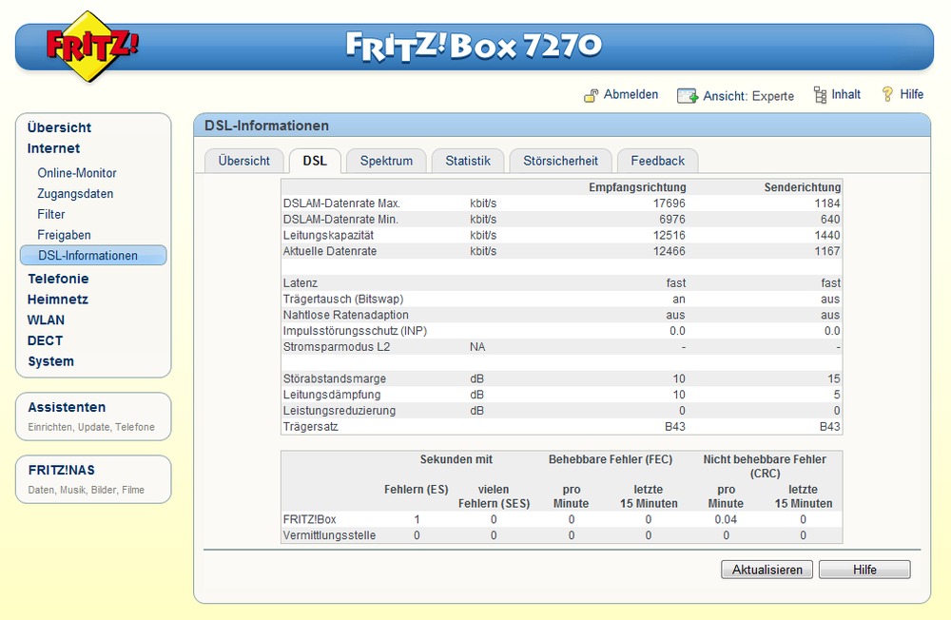Click the Abmelden lock icon
The height and width of the screenshot is (620, 951).
pyautogui.click(x=591, y=95)
